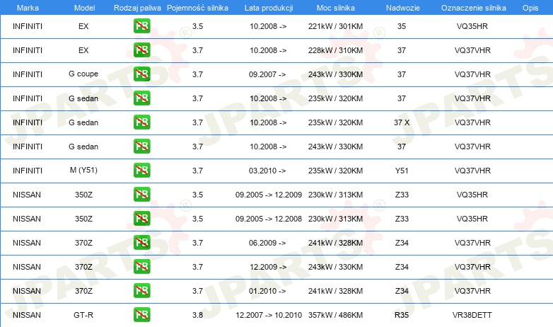Select the 03.2010 -> production date

[267, 171]
